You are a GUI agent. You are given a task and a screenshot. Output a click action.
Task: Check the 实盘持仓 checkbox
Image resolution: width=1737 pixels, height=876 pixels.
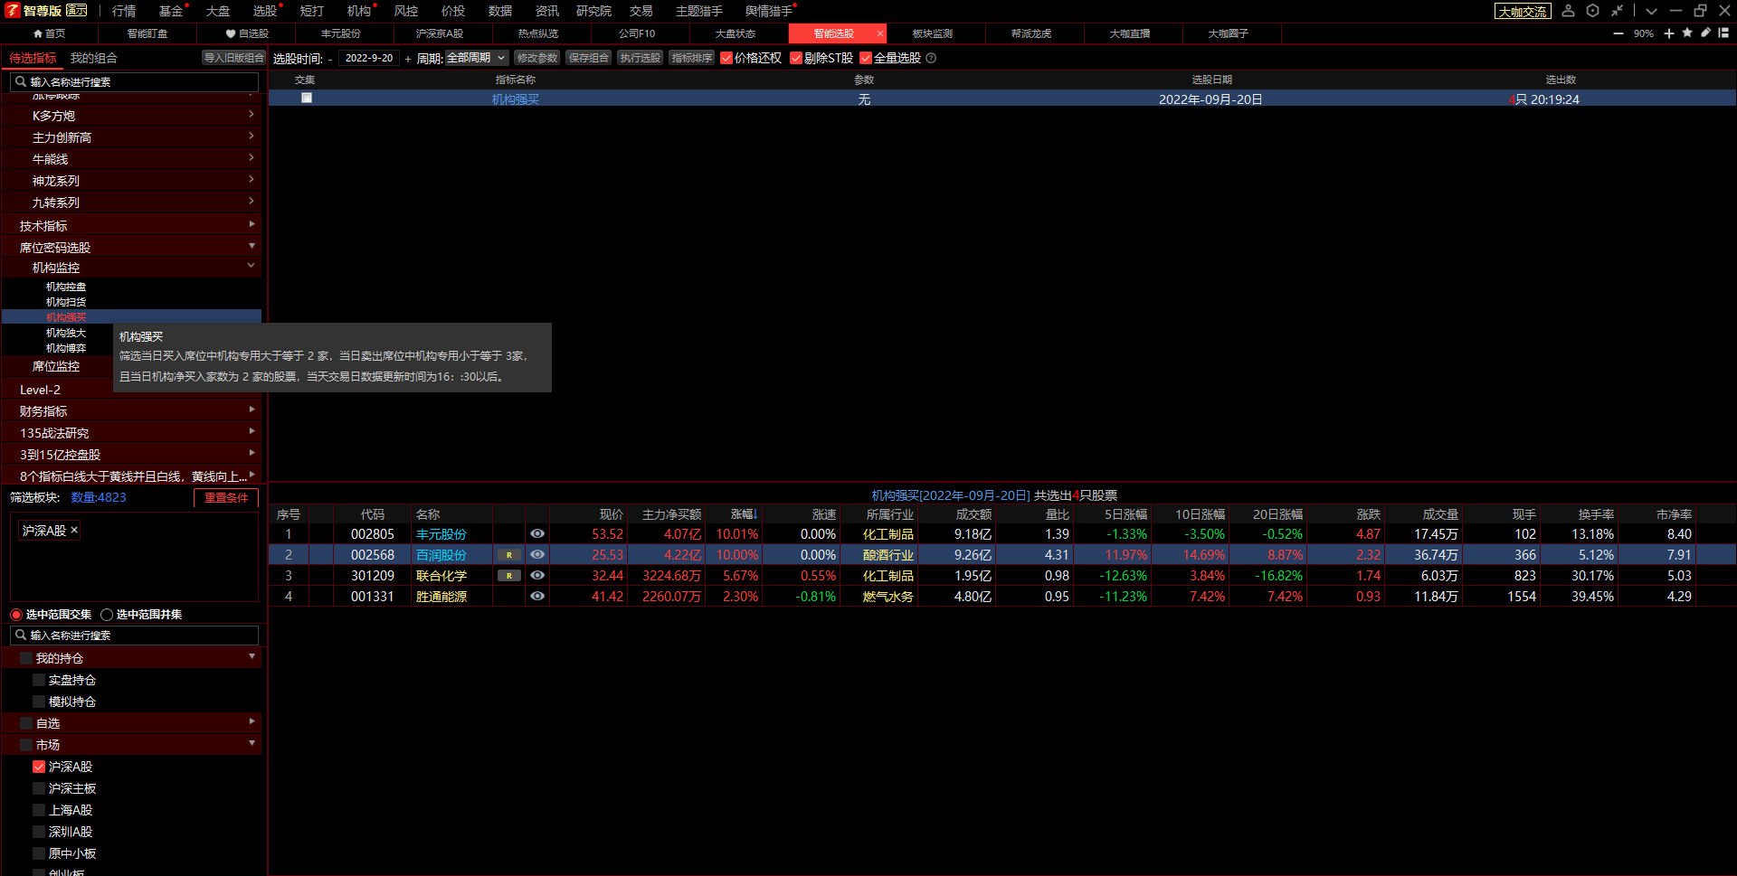(39, 680)
